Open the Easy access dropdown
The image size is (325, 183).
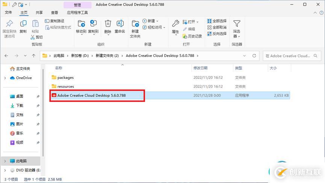coord(154,27)
